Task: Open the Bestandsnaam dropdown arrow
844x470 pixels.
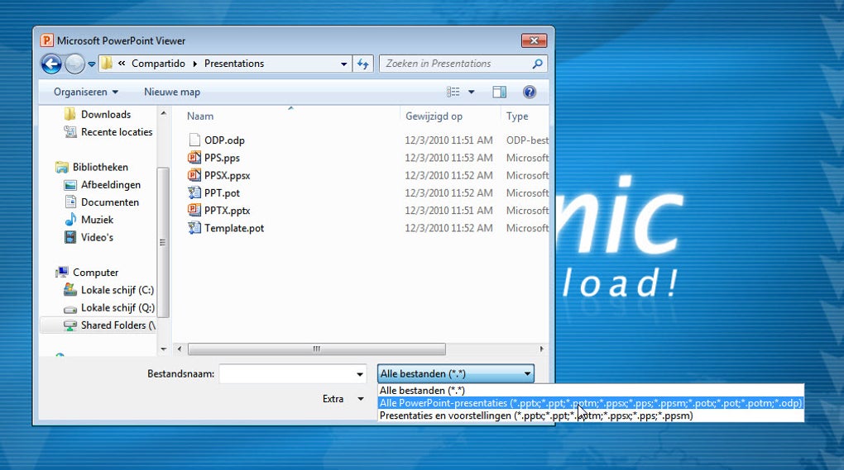Action: 360,374
